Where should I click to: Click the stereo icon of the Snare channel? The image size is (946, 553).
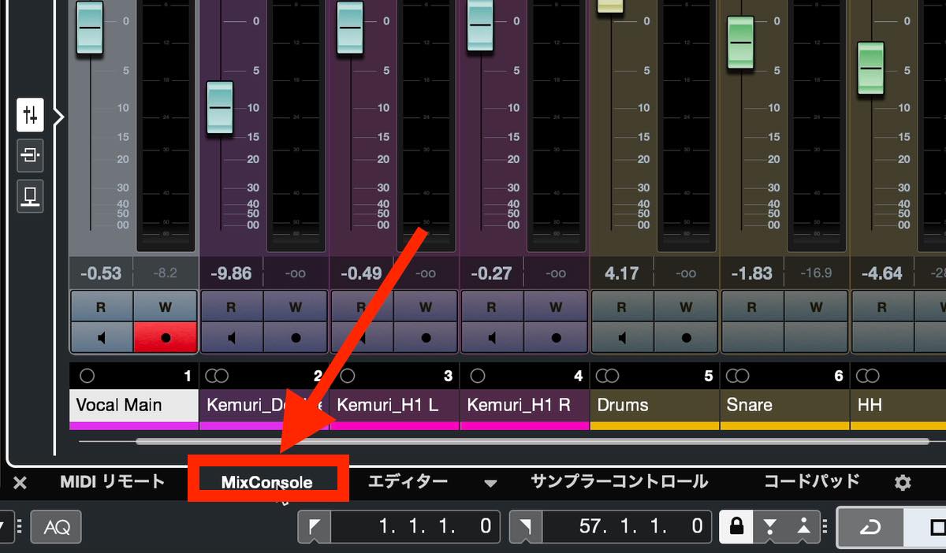click(739, 377)
